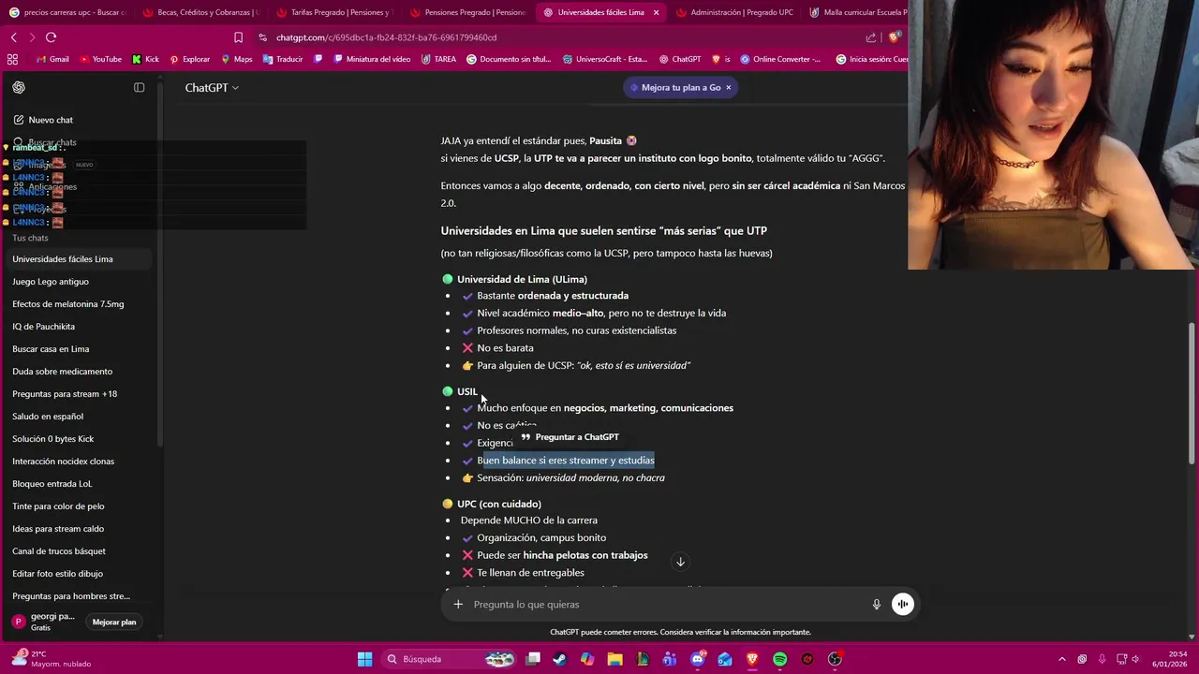Open Juego Lego antiguo chat

(51, 282)
